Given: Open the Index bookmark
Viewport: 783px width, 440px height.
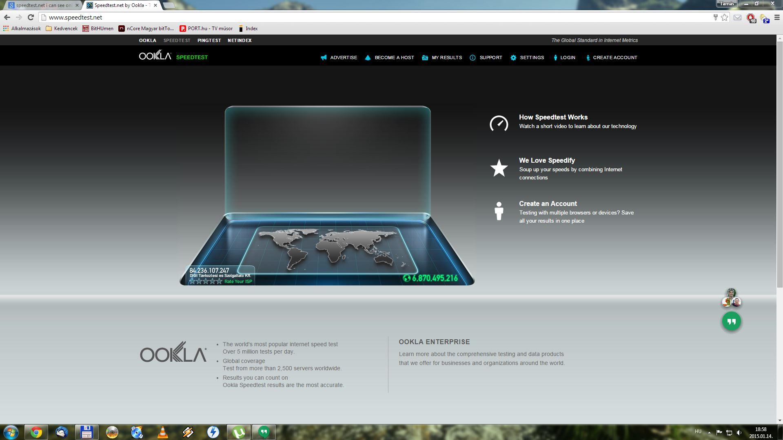Looking at the screenshot, I should tap(248, 29).
